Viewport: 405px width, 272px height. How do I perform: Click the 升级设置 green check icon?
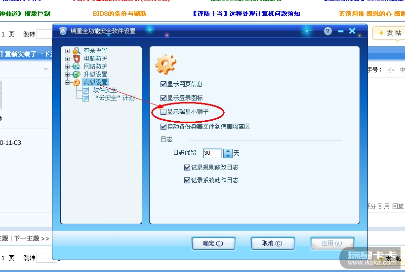coord(77,74)
